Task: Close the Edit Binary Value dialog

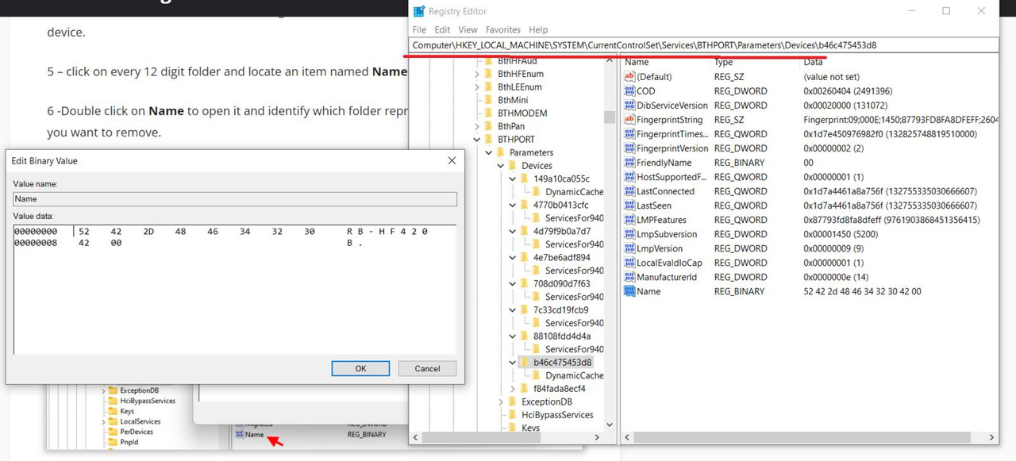Action: (452, 160)
